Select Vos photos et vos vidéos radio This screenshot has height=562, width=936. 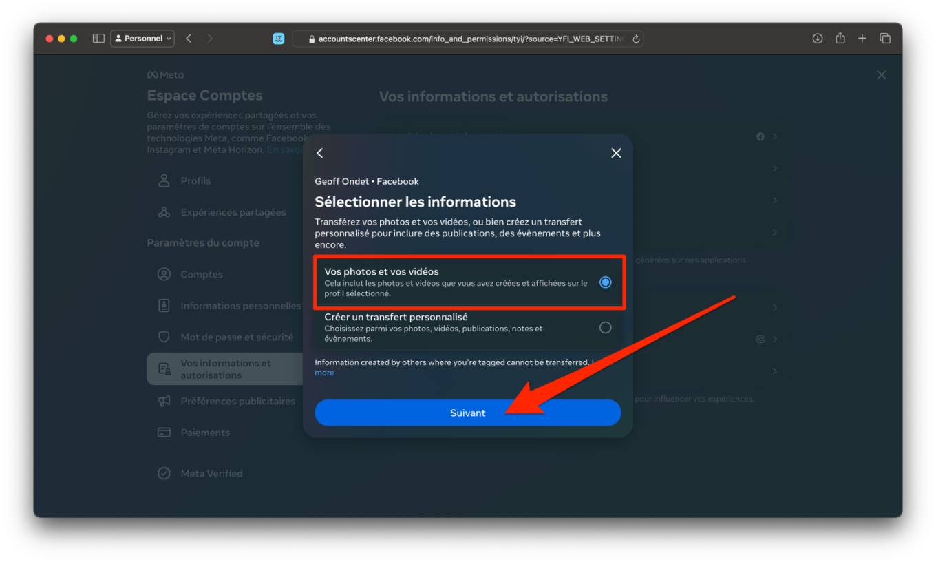[x=605, y=282]
